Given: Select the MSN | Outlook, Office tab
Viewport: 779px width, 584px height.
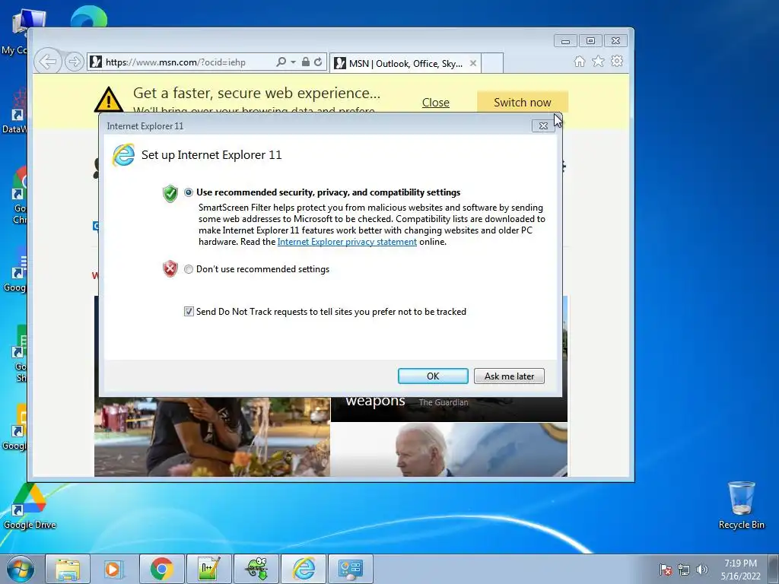Looking at the screenshot, I should [x=405, y=63].
